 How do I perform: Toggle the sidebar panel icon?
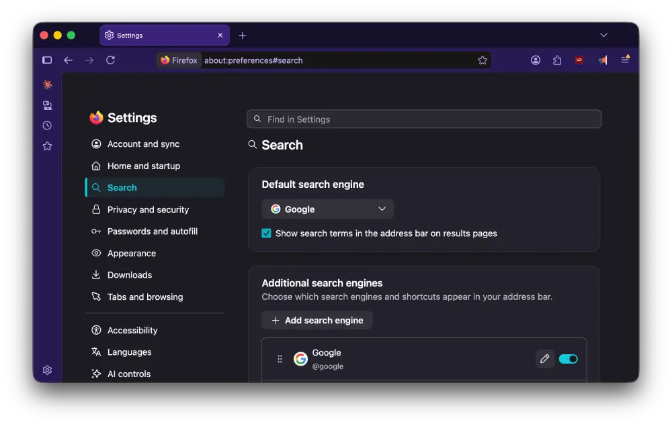tap(47, 60)
